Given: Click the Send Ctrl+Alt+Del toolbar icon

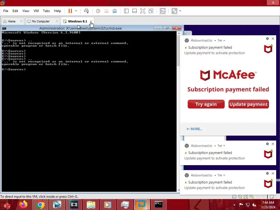Looking at the screenshot, I should point(86,11).
